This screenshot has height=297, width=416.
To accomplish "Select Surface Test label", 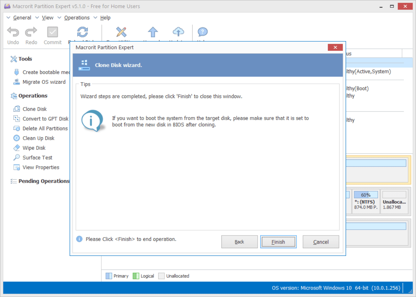I will (38, 158).
